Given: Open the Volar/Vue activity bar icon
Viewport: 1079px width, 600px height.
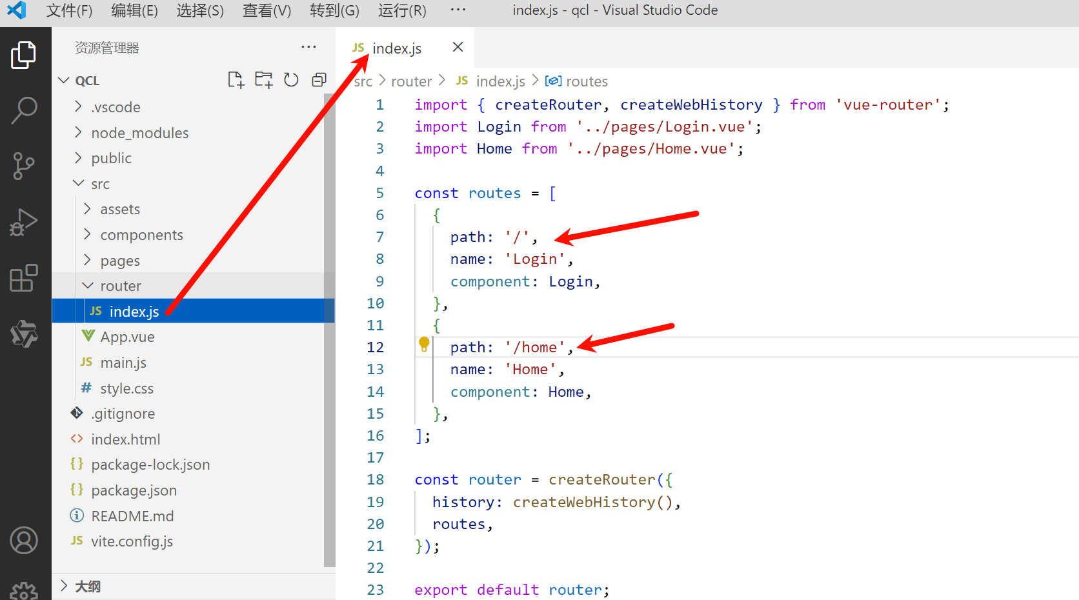Looking at the screenshot, I should pos(24,334).
